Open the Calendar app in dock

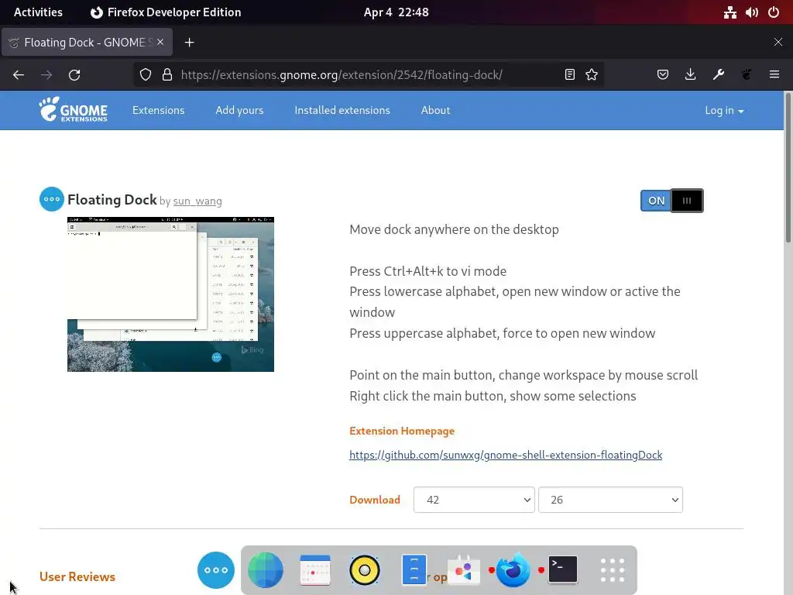tap(315, 570)
